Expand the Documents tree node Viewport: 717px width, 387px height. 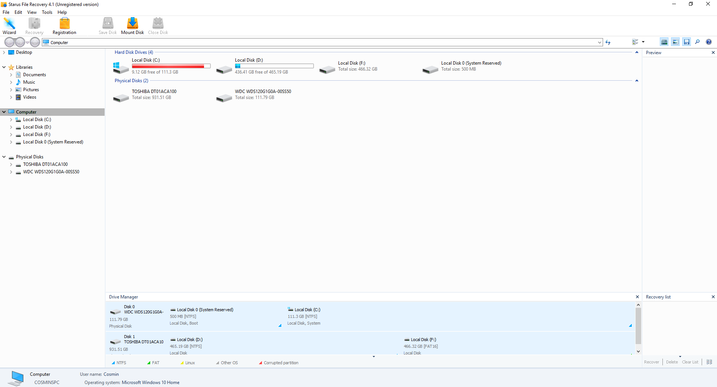tap(11, 75)
